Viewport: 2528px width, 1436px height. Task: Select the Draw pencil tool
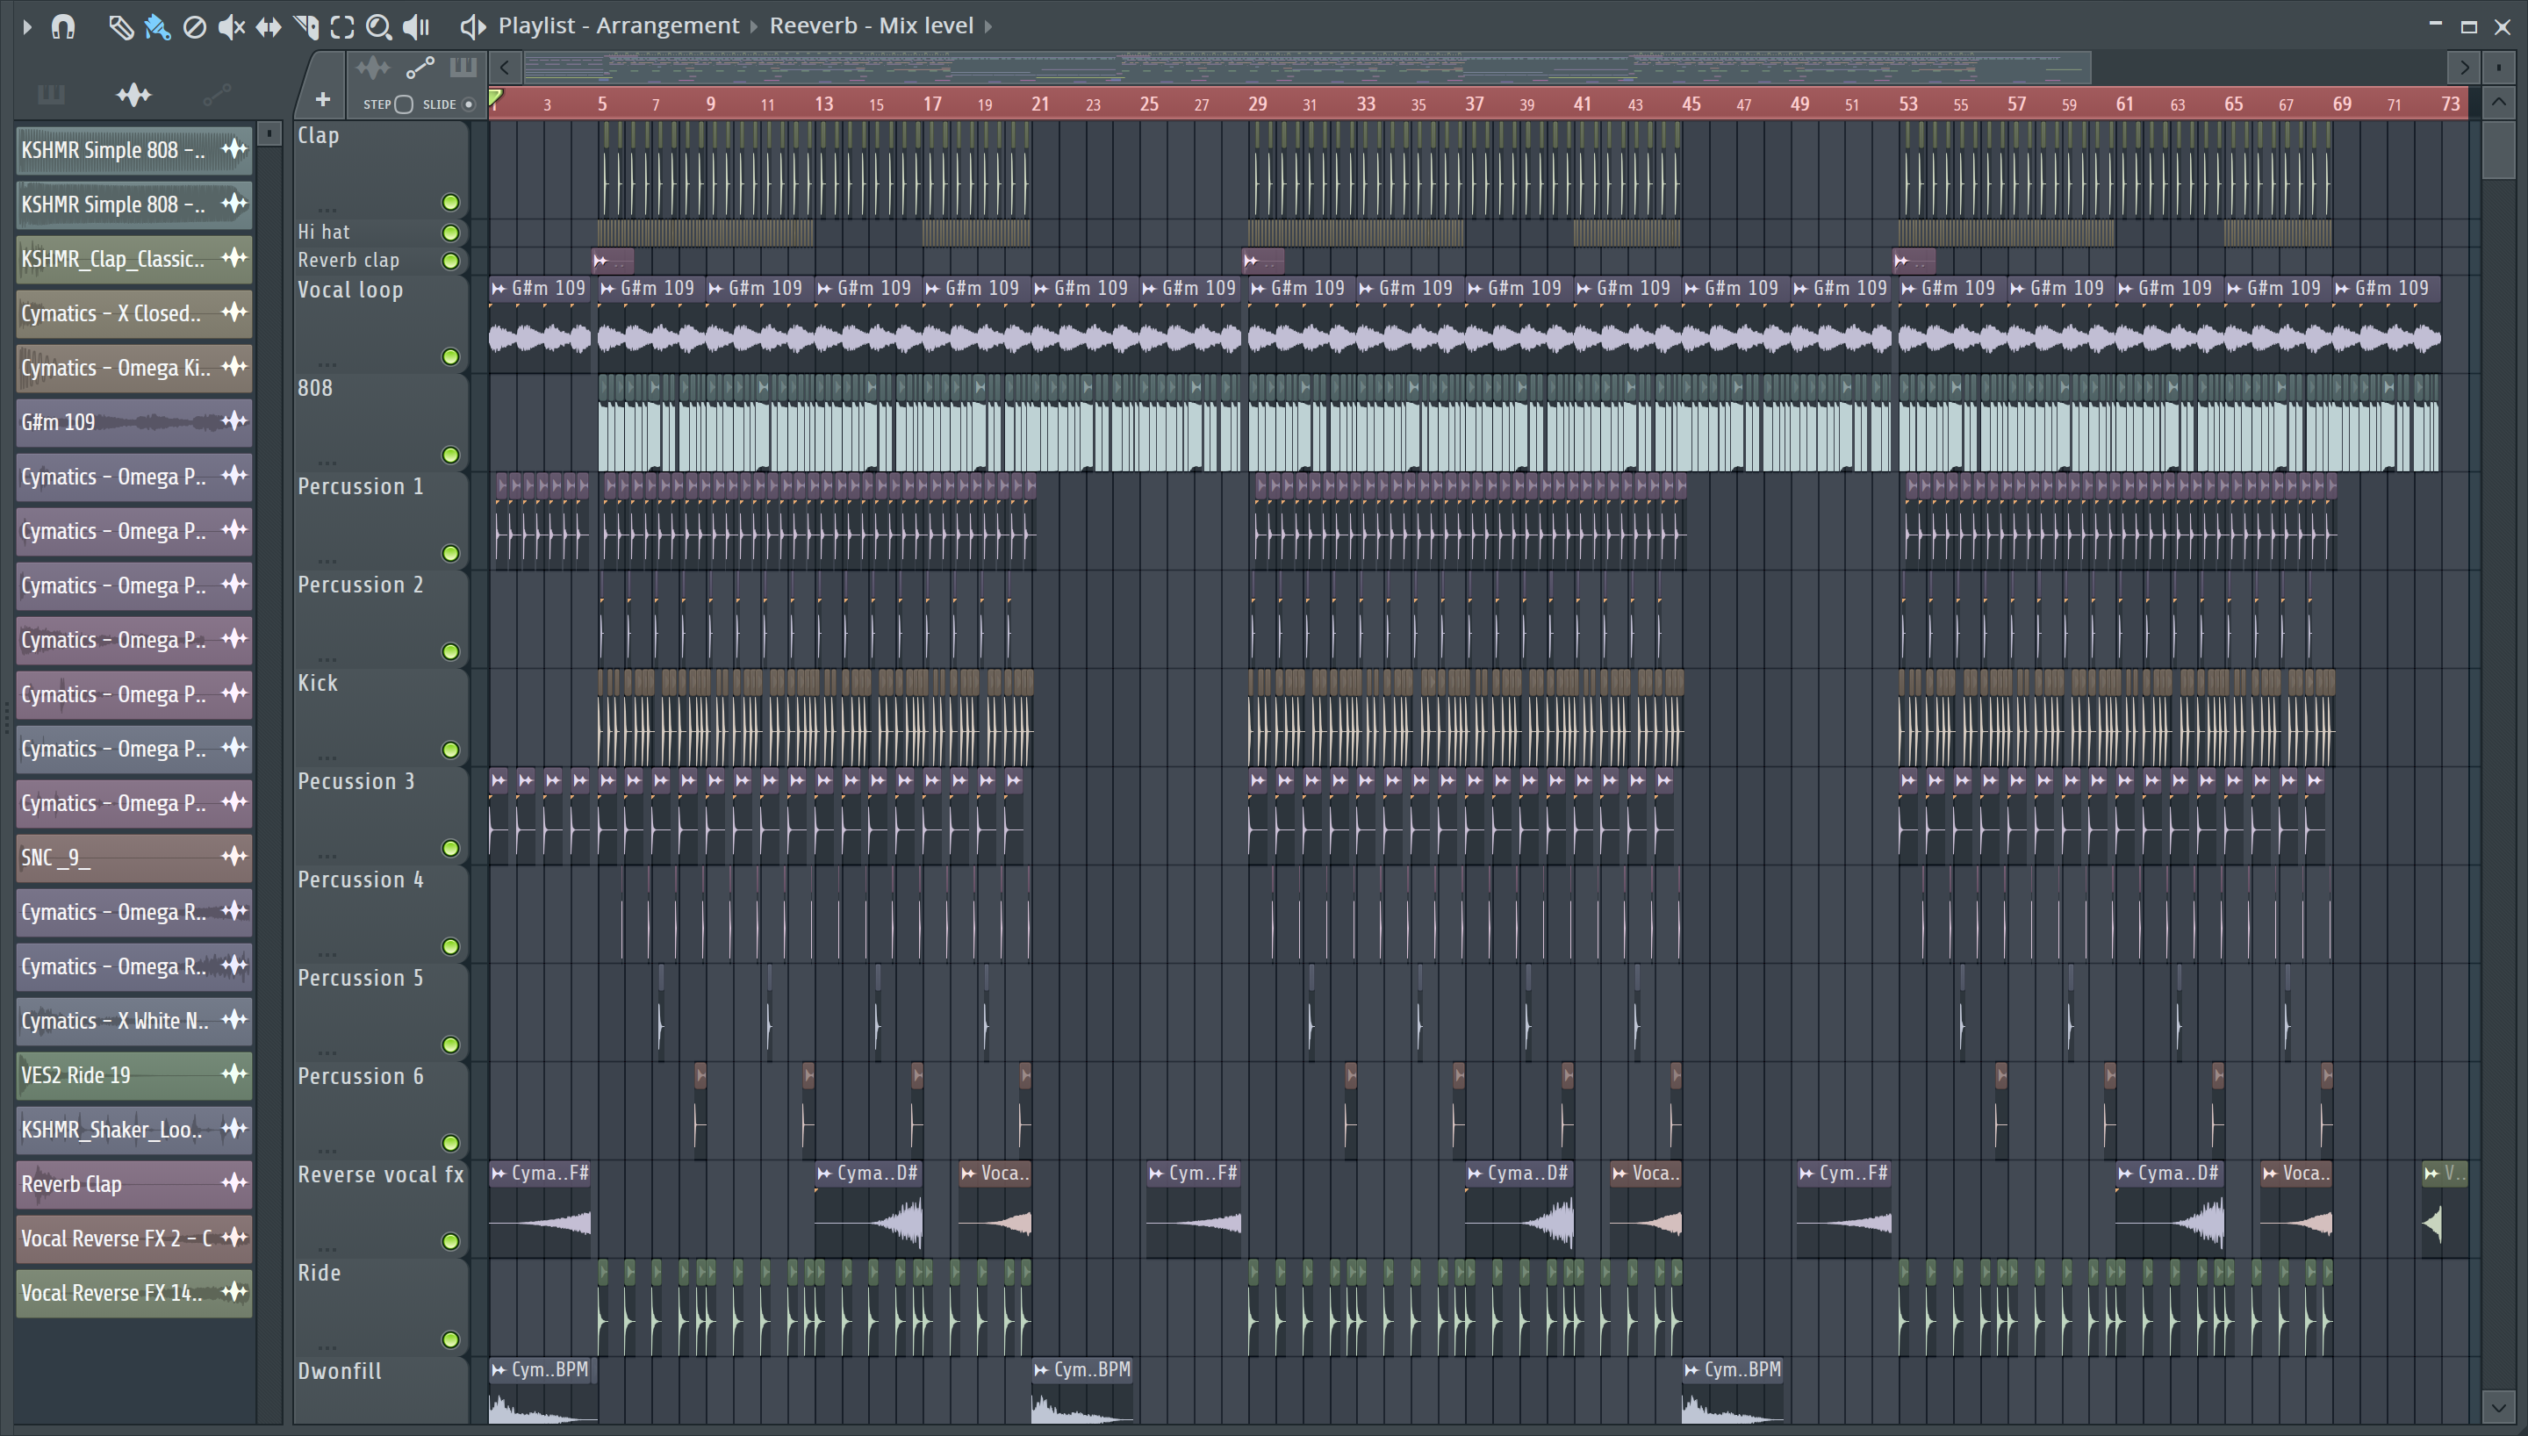coord(120,26)
